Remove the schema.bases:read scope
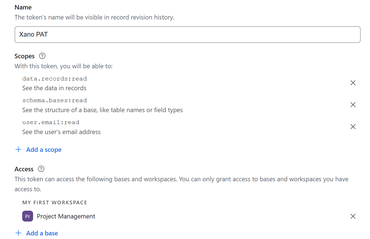Screen dimensions: 370x239 click(353, 105)
